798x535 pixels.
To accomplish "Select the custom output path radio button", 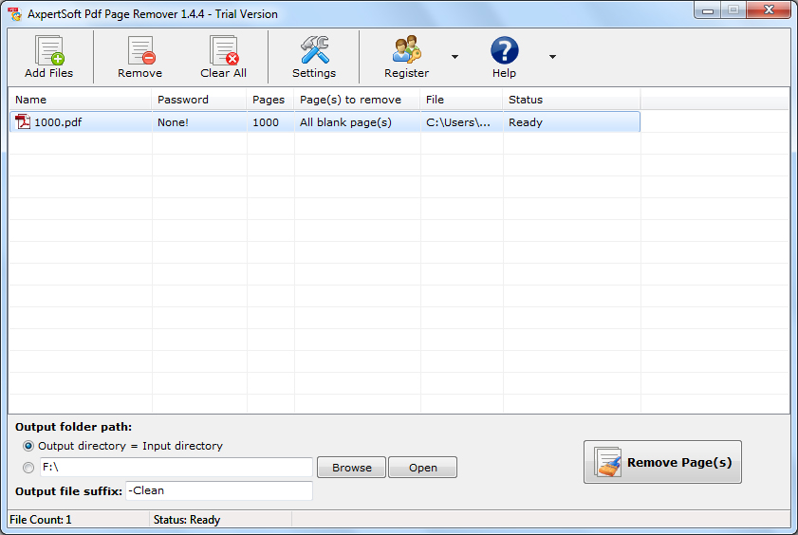I will point(28,468).
